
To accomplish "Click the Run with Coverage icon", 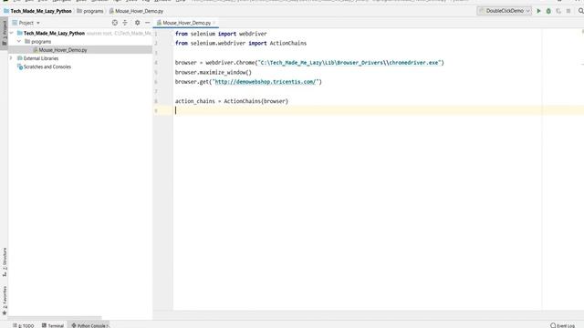I will click(558, 11).
